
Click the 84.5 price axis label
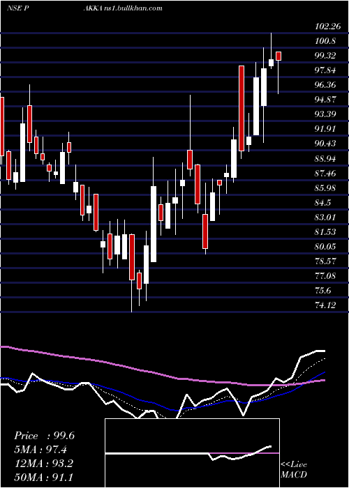(324, 203)
